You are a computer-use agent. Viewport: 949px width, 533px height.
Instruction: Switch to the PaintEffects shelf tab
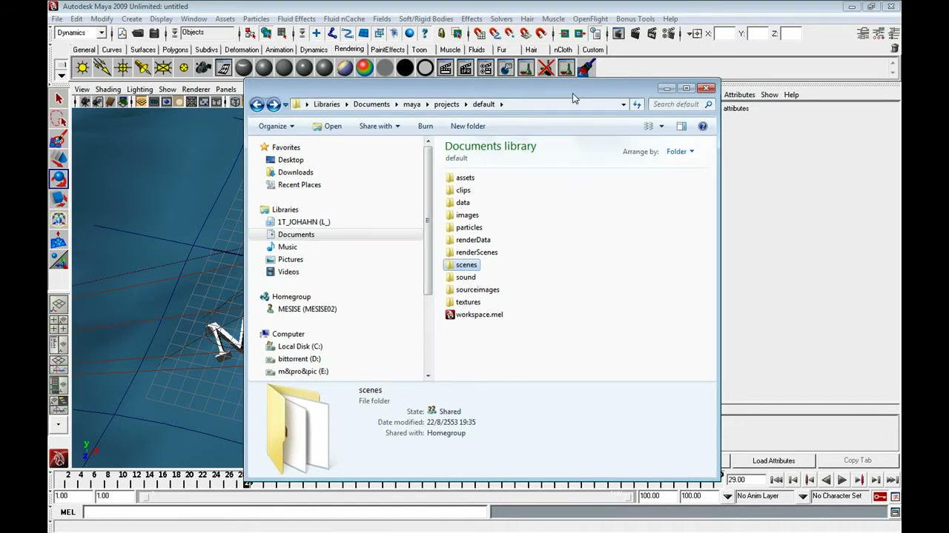[x=388, y=50]
